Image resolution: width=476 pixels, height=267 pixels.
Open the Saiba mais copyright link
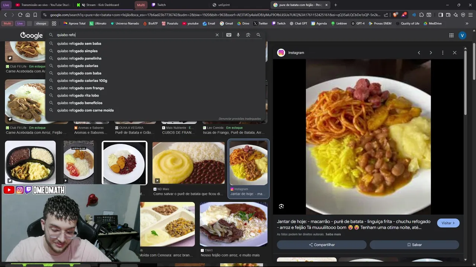click(x=333, y=234)
